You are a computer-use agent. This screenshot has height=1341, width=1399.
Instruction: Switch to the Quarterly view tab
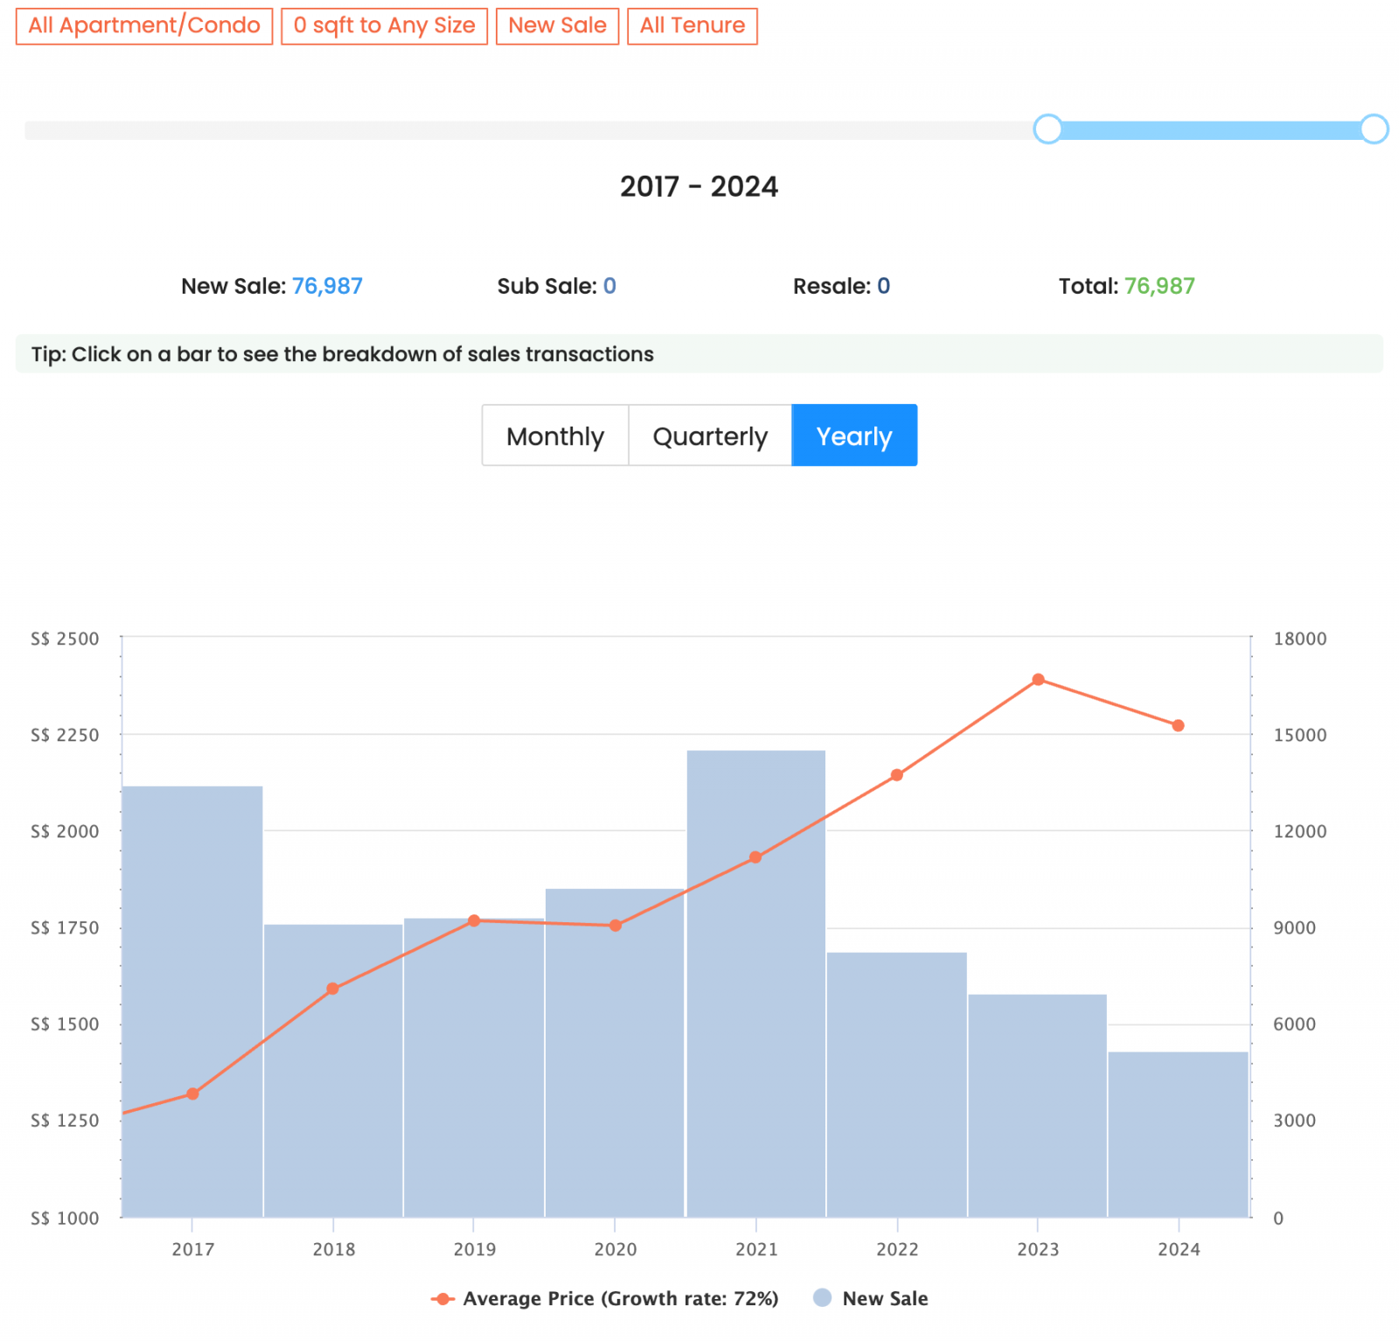[x=710, y=435]
